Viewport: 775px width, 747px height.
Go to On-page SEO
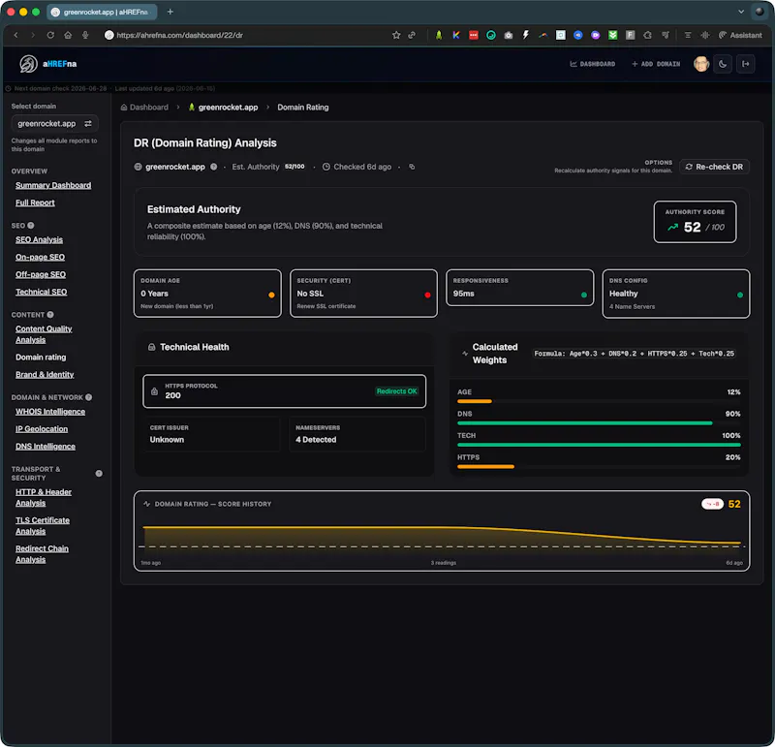(x=40, y=257)
